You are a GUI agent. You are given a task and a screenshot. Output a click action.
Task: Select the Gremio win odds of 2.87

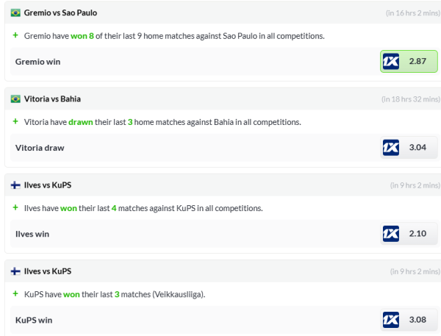click(x=417, y=61)
